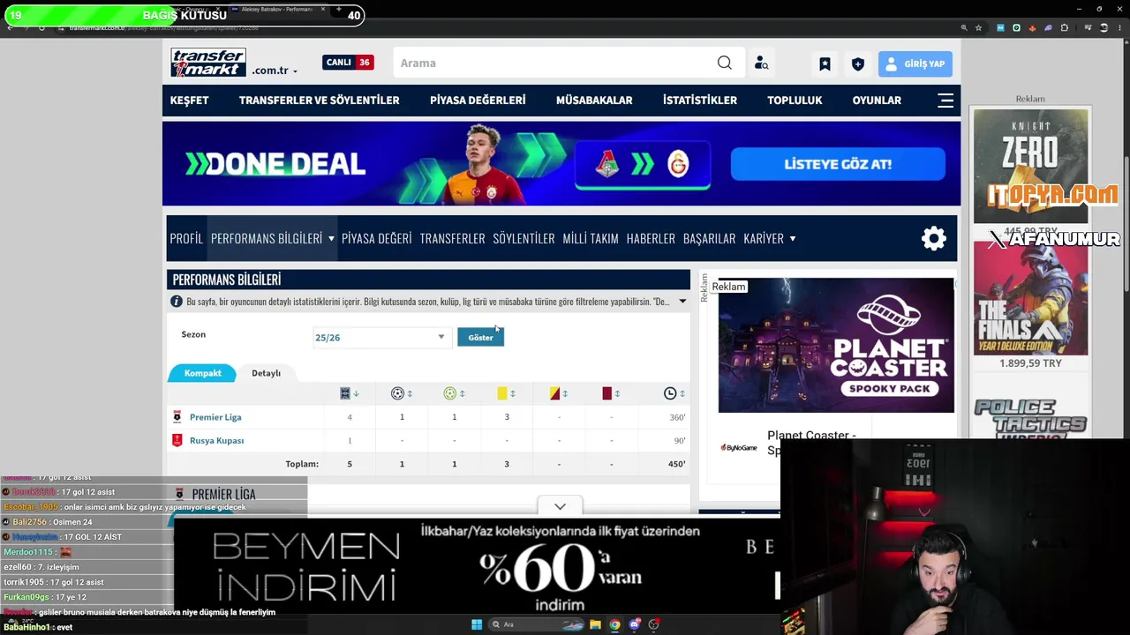Click the shield plus icon
The height and width of the screenshot is (635, 1130).
coord(857,63)
